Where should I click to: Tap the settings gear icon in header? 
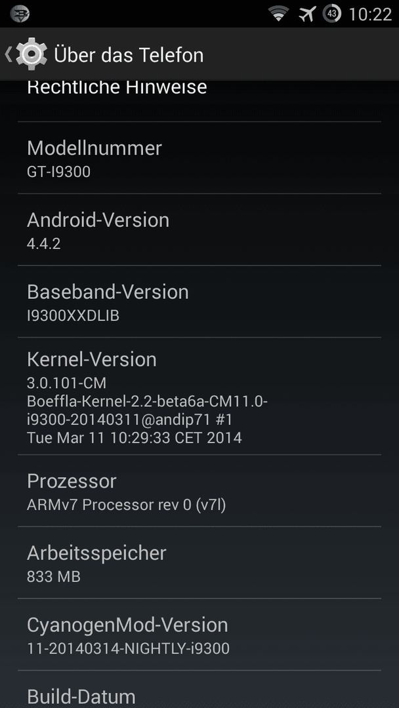click(x=31, y=54)
